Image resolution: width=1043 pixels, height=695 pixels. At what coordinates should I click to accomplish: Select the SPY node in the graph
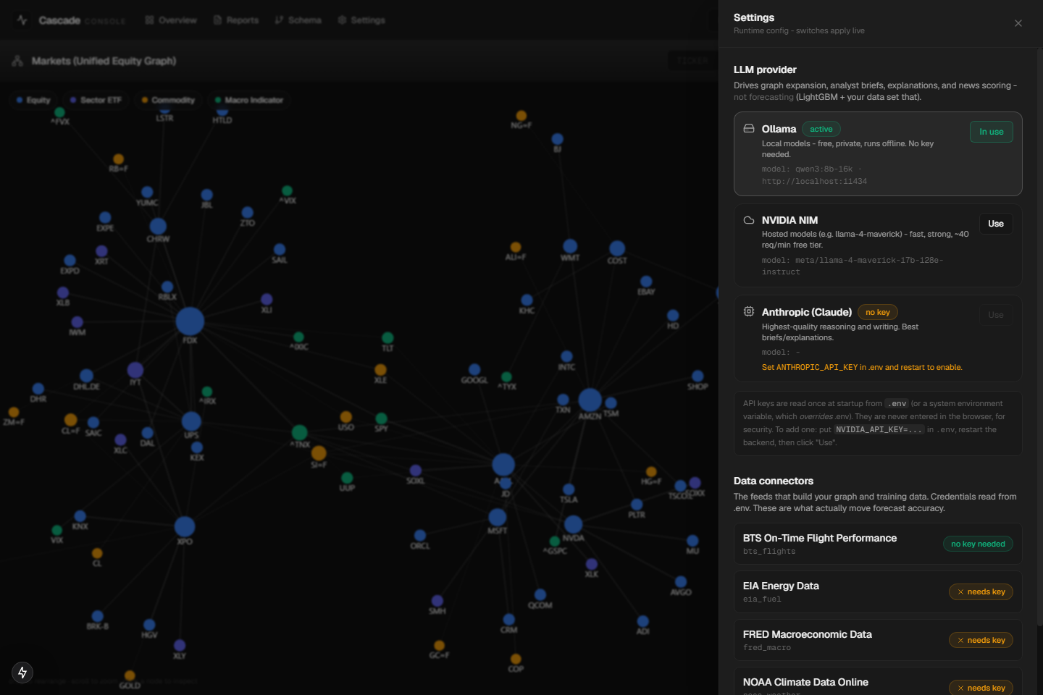(382, 418)
